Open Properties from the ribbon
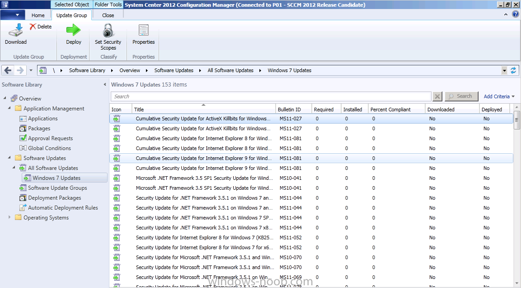The width and height of the screenshot is (521, 288). click(144, 34)
